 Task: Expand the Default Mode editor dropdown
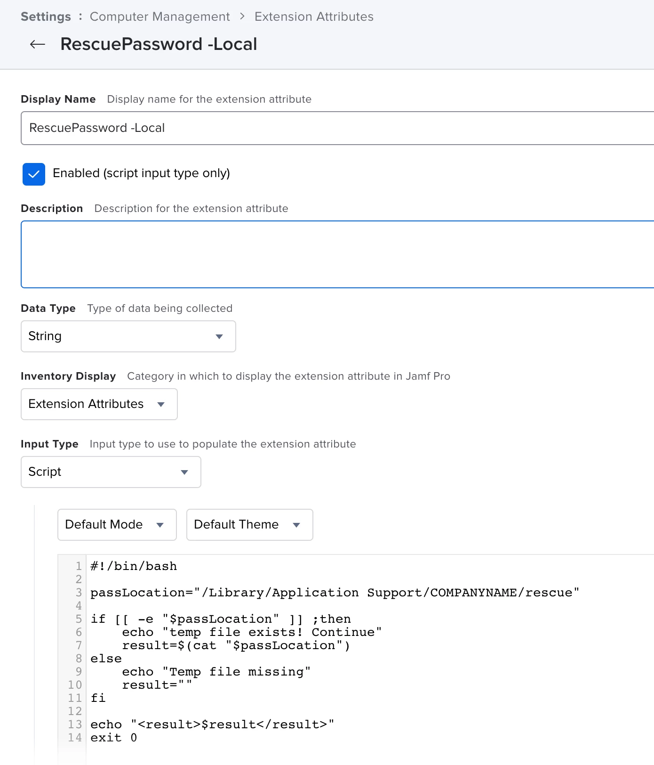(x=117, y=525)
